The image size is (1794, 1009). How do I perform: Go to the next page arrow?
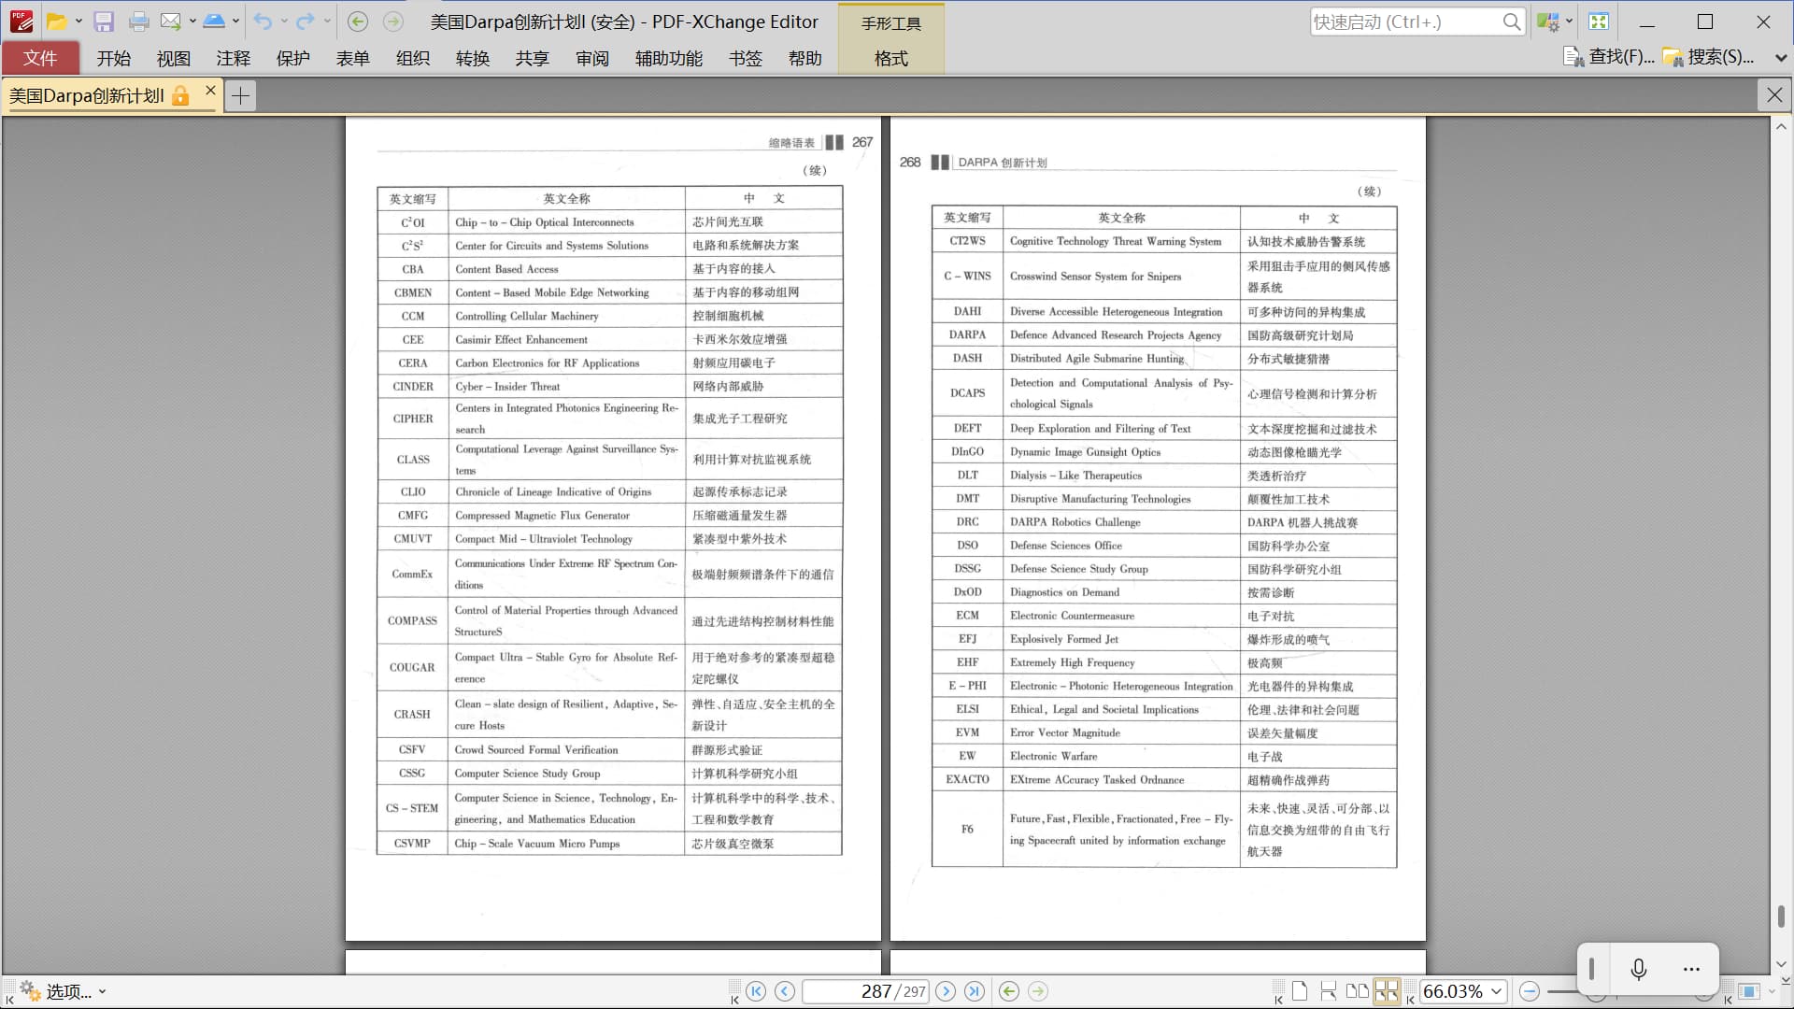946,991
